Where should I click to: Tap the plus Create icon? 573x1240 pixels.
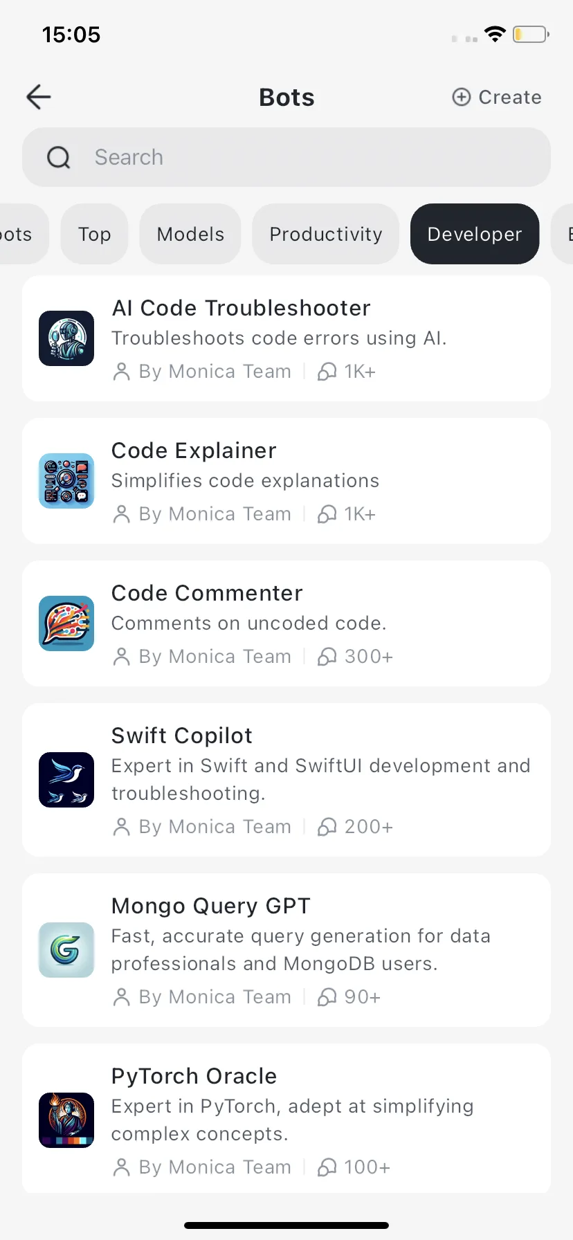coord(462,97)
